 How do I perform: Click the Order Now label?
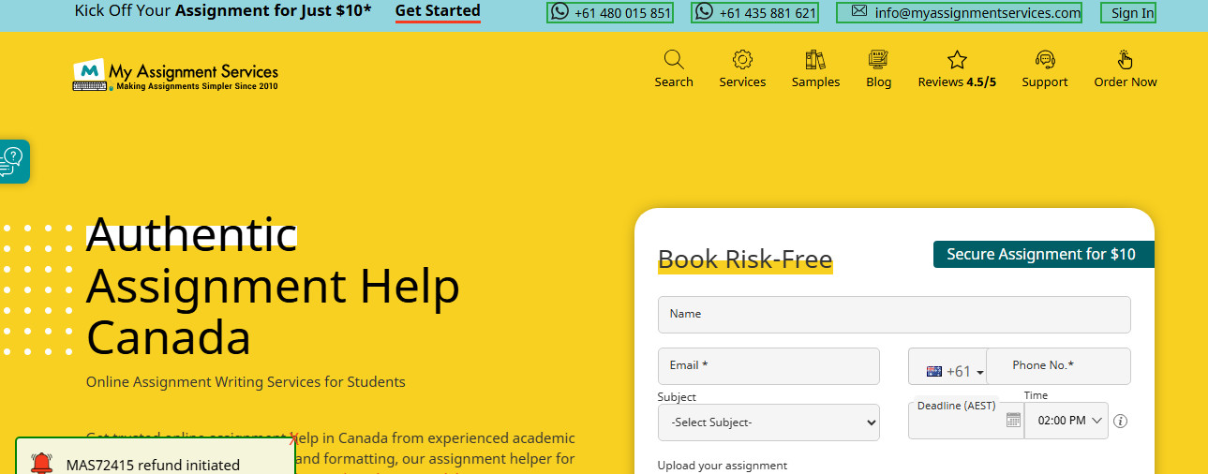tap(1126, 81)
